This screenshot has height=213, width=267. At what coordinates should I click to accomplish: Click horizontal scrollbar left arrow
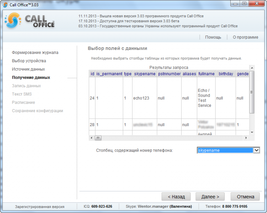[91, 138]
